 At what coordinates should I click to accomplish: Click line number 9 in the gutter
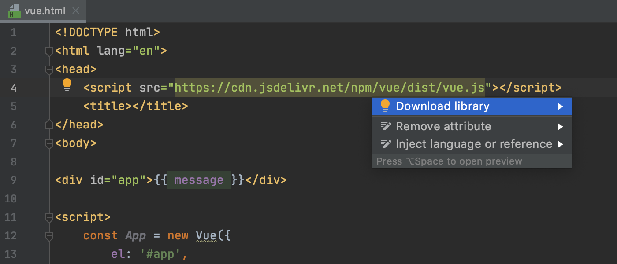(13, 180)
